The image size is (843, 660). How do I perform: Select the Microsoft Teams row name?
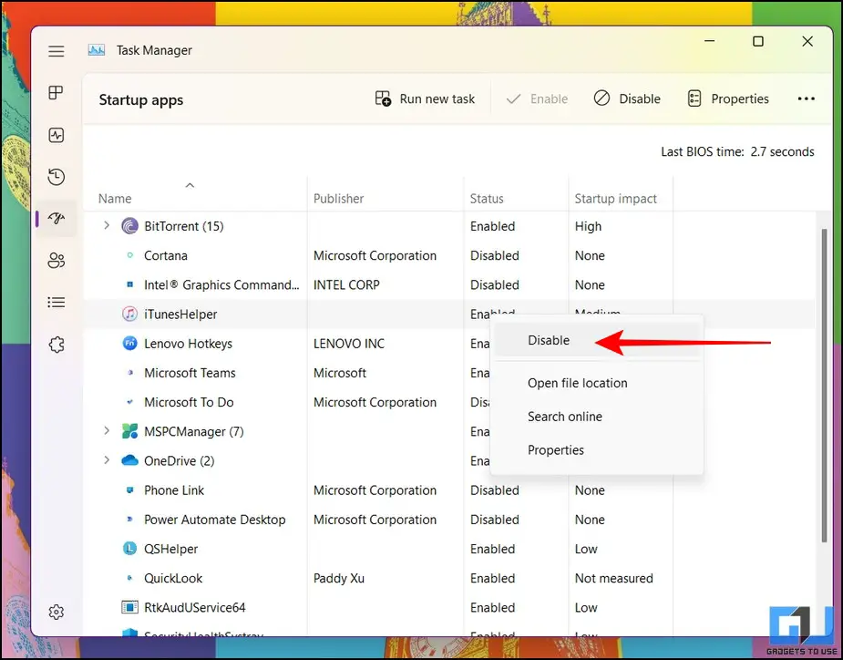point(190,373)
